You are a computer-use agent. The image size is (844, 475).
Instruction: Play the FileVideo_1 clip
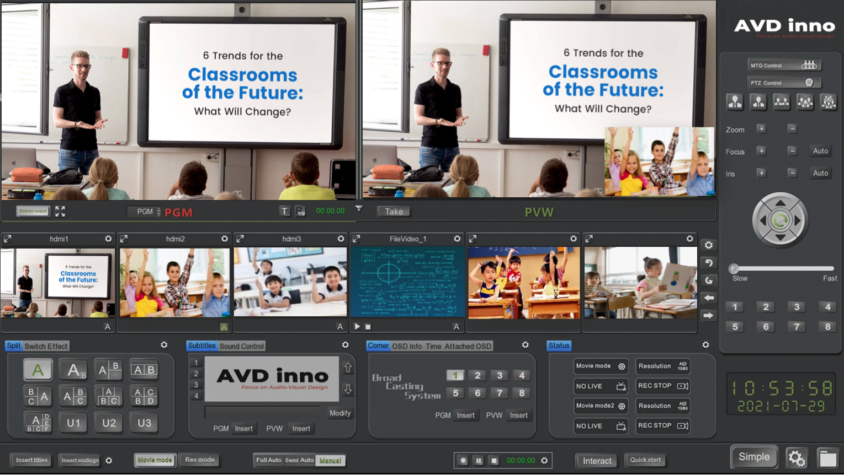click(x=357, y=327)
